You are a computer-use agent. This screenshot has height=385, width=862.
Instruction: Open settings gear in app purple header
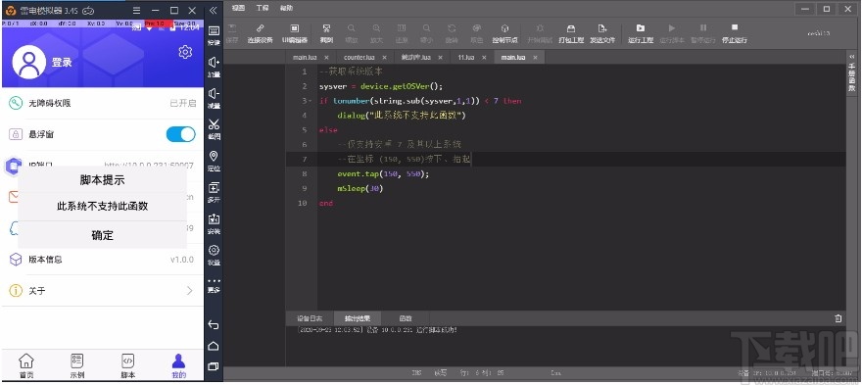coord(185,52)
